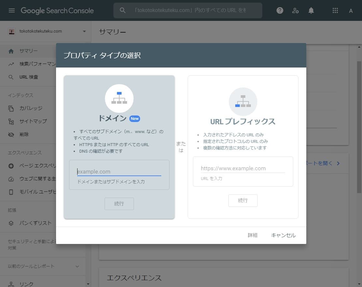Click the text 指定されたプロトコルの URL のみ
Viewport: 362px width, 287px height.
[x=236, y=141]
